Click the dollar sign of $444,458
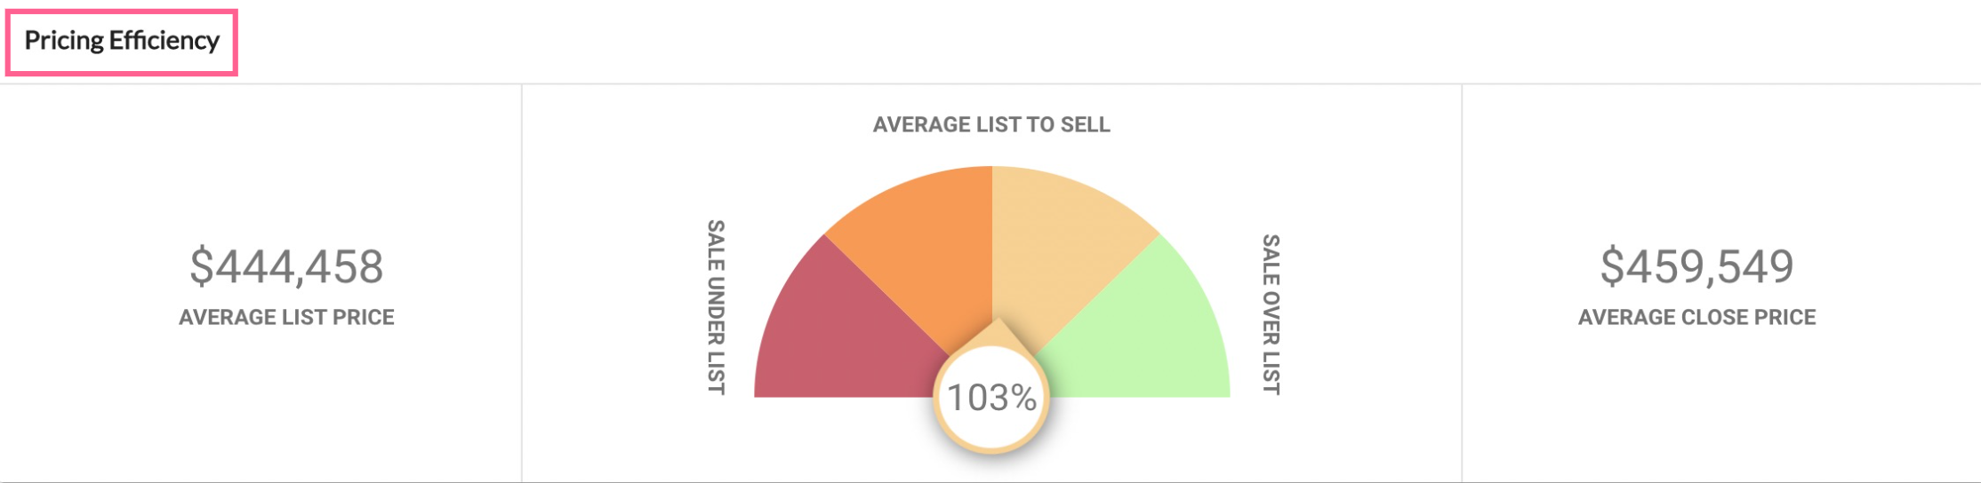This screenshot has height=483, width=1981. point(202,266)
